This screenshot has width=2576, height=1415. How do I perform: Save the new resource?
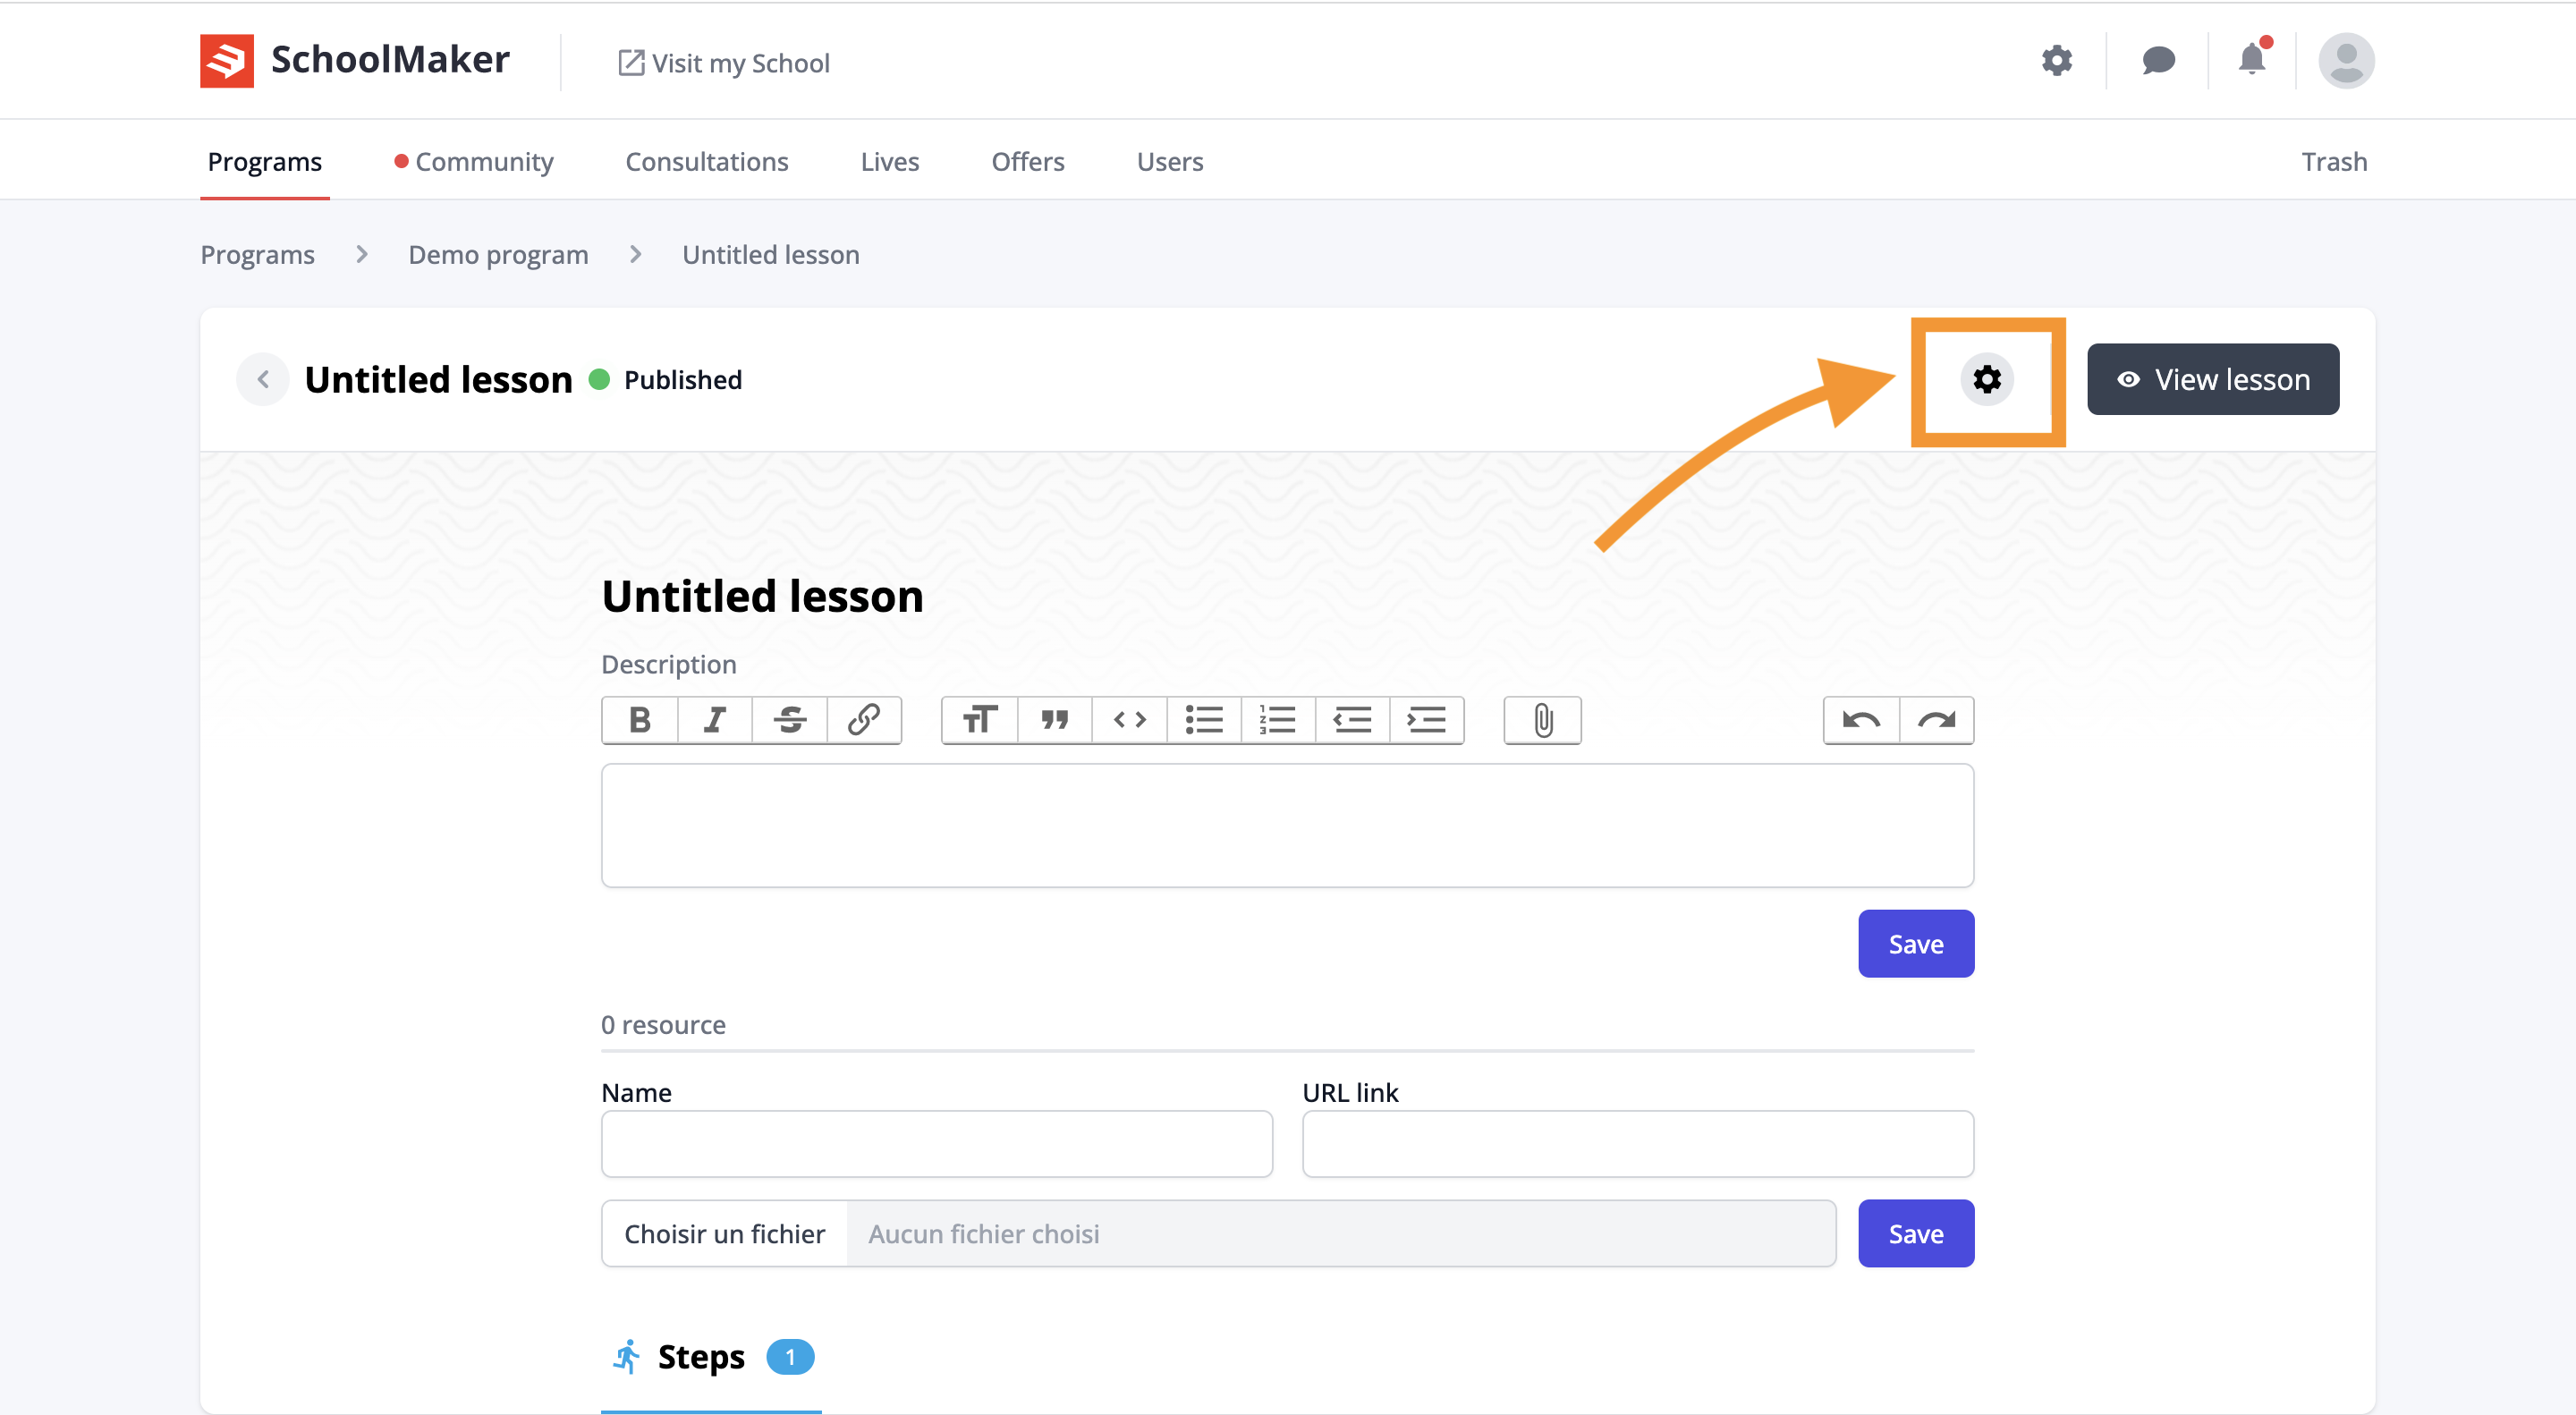[x=1916, y=1234]
